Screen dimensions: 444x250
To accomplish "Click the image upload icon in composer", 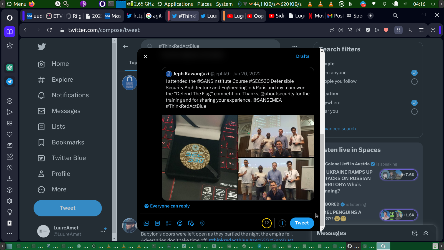I will tap(146, 223).
